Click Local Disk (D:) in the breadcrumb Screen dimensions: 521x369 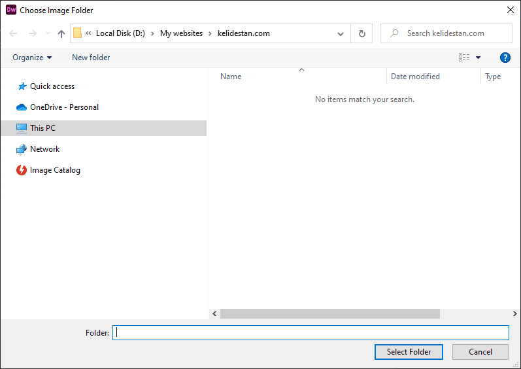120,33
